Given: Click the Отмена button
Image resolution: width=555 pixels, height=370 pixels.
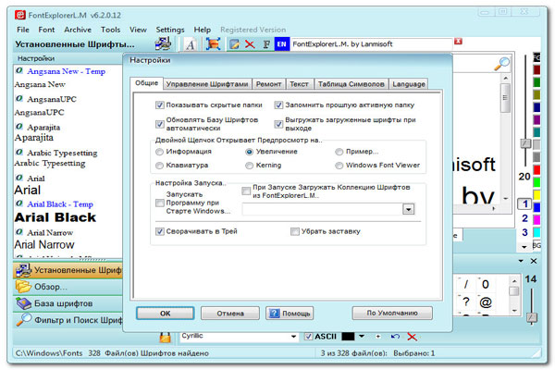Looking at the screenshot, I should point(230,314).
